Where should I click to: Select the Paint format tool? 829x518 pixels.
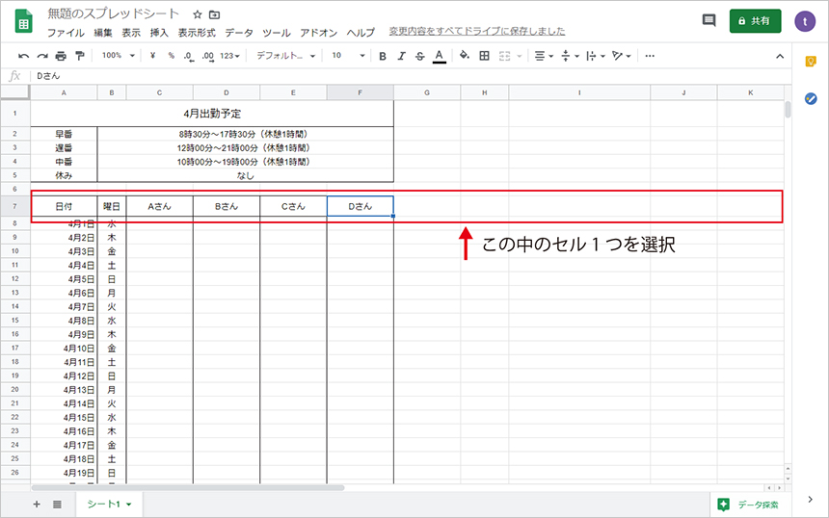(x=80, y=56)
